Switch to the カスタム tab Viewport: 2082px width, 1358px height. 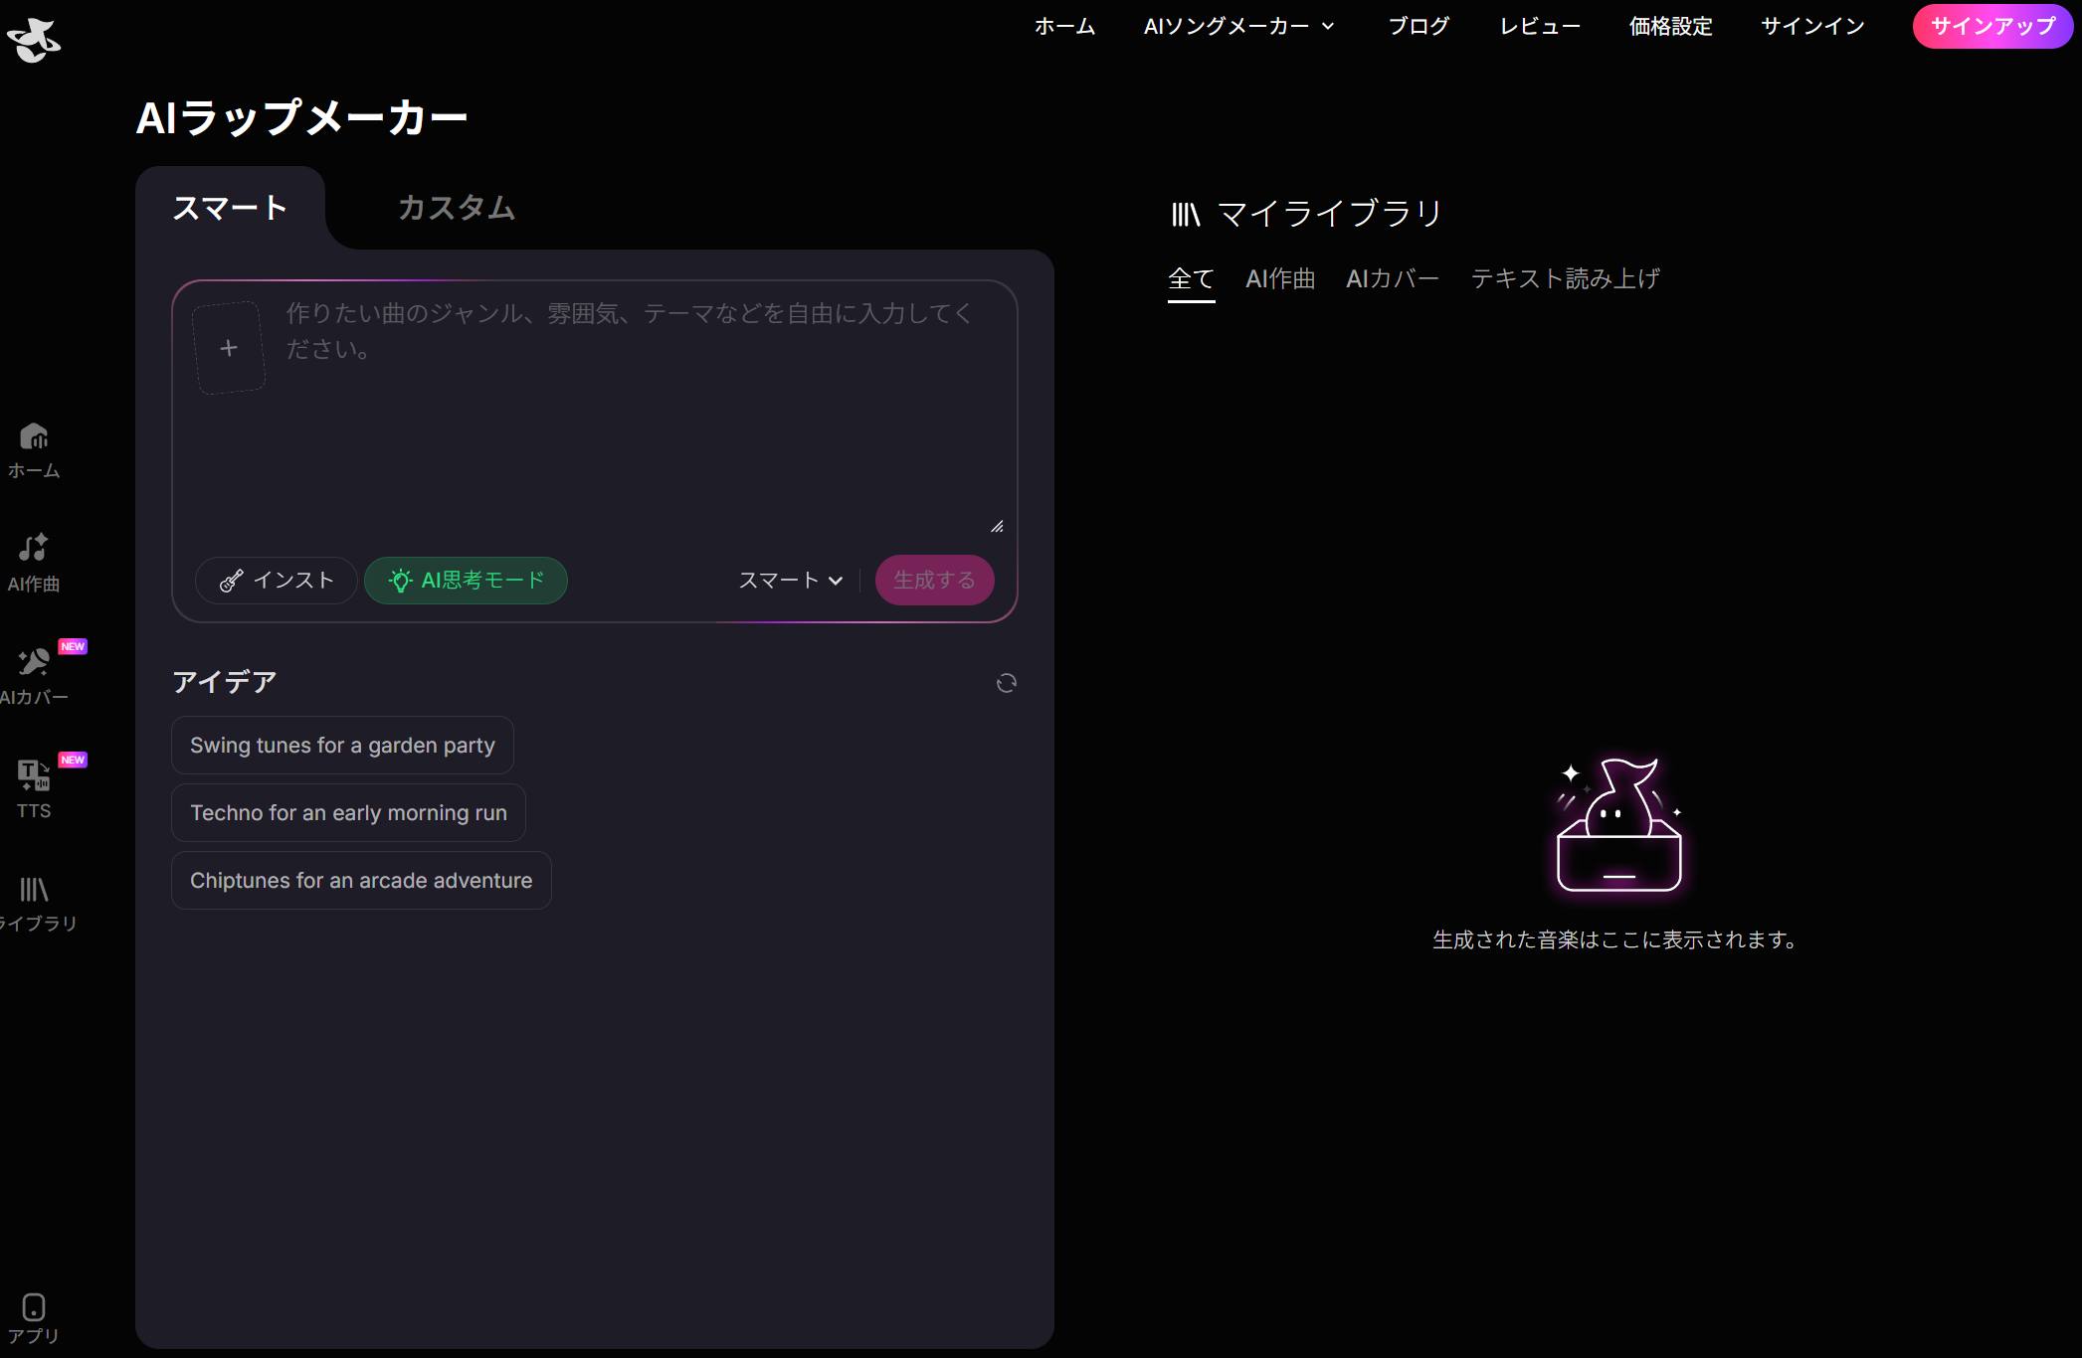click(x=455, y=208)
